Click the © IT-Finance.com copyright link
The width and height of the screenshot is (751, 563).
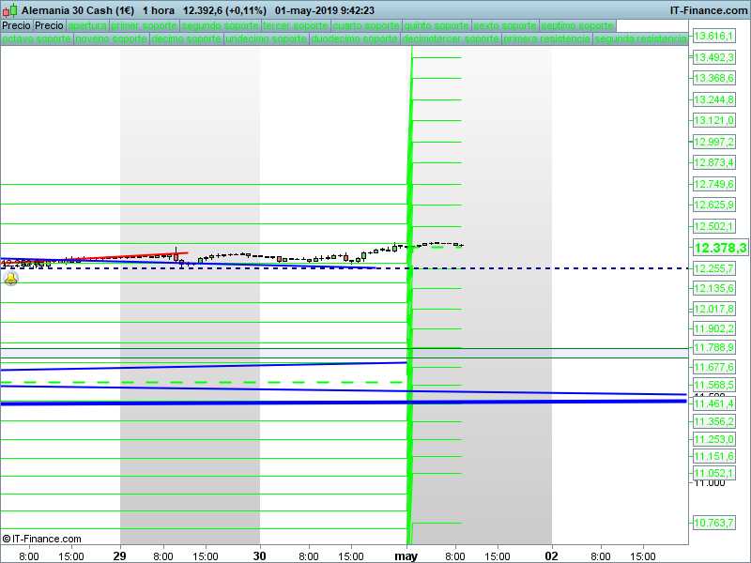tap(42, 539)
